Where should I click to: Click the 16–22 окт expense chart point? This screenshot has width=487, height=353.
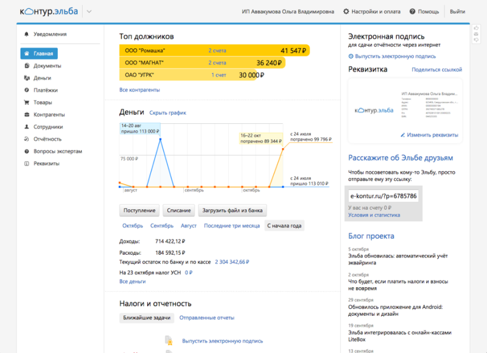tap(282, 149)
